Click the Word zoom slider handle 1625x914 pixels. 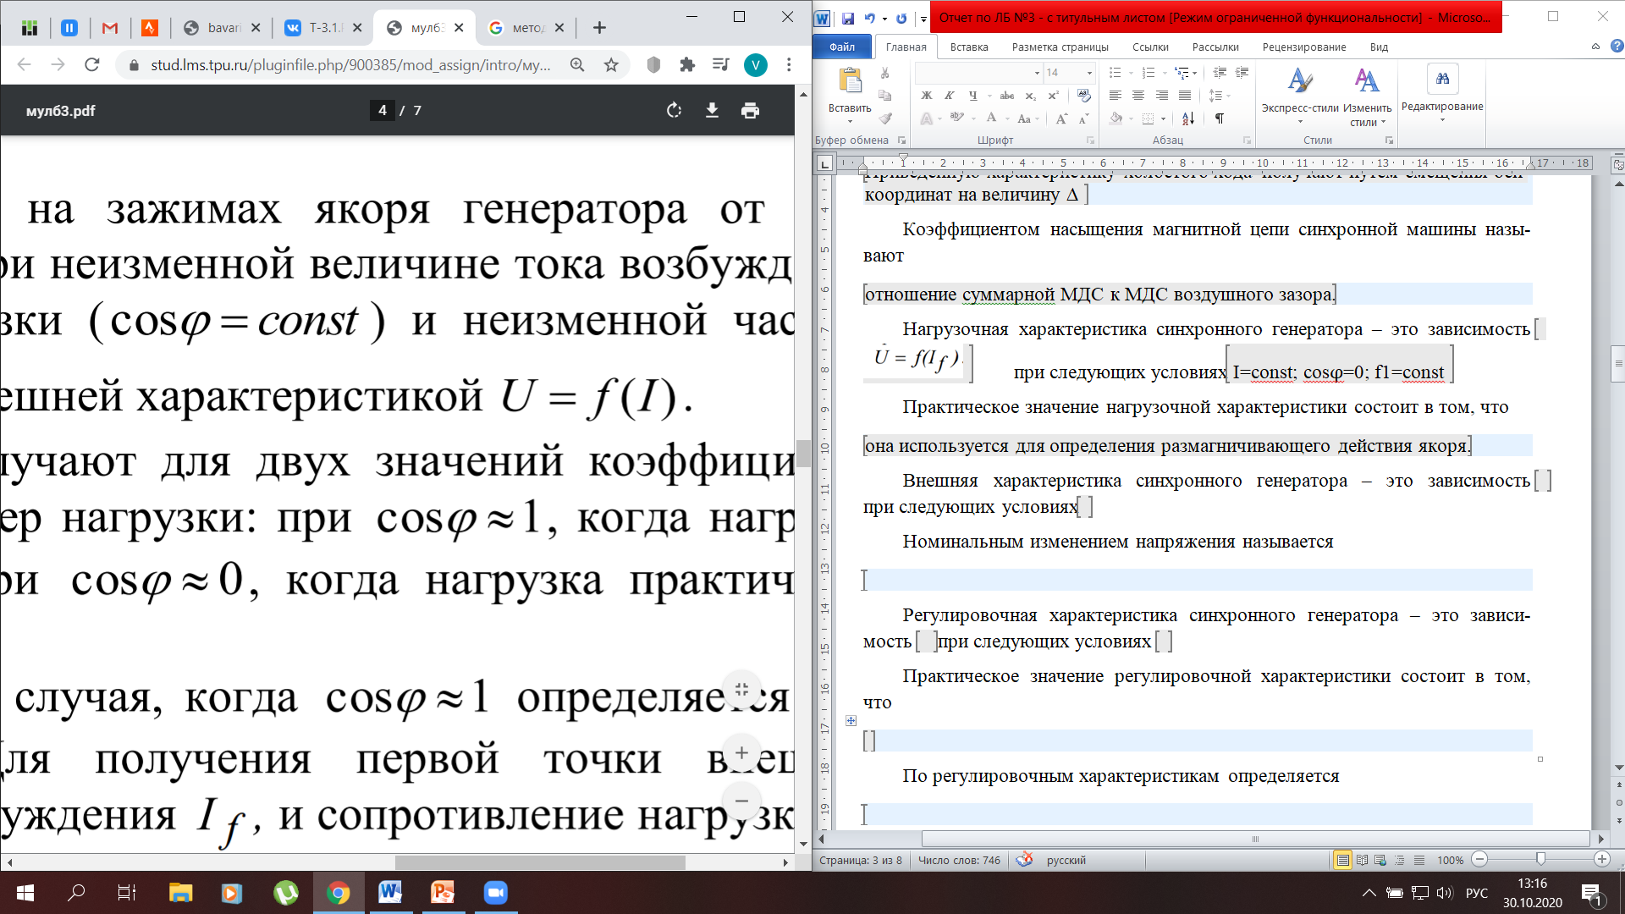1540,860
